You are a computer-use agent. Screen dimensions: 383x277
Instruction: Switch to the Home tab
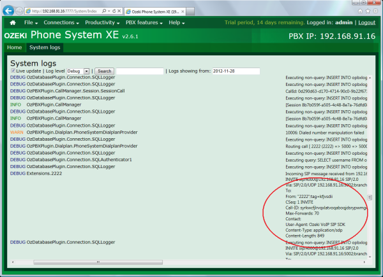point(15,48)
